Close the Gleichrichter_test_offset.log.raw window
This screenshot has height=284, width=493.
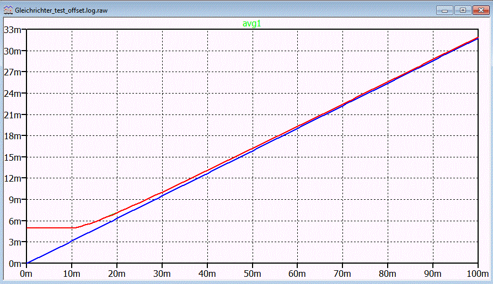(x=481, y=10)
